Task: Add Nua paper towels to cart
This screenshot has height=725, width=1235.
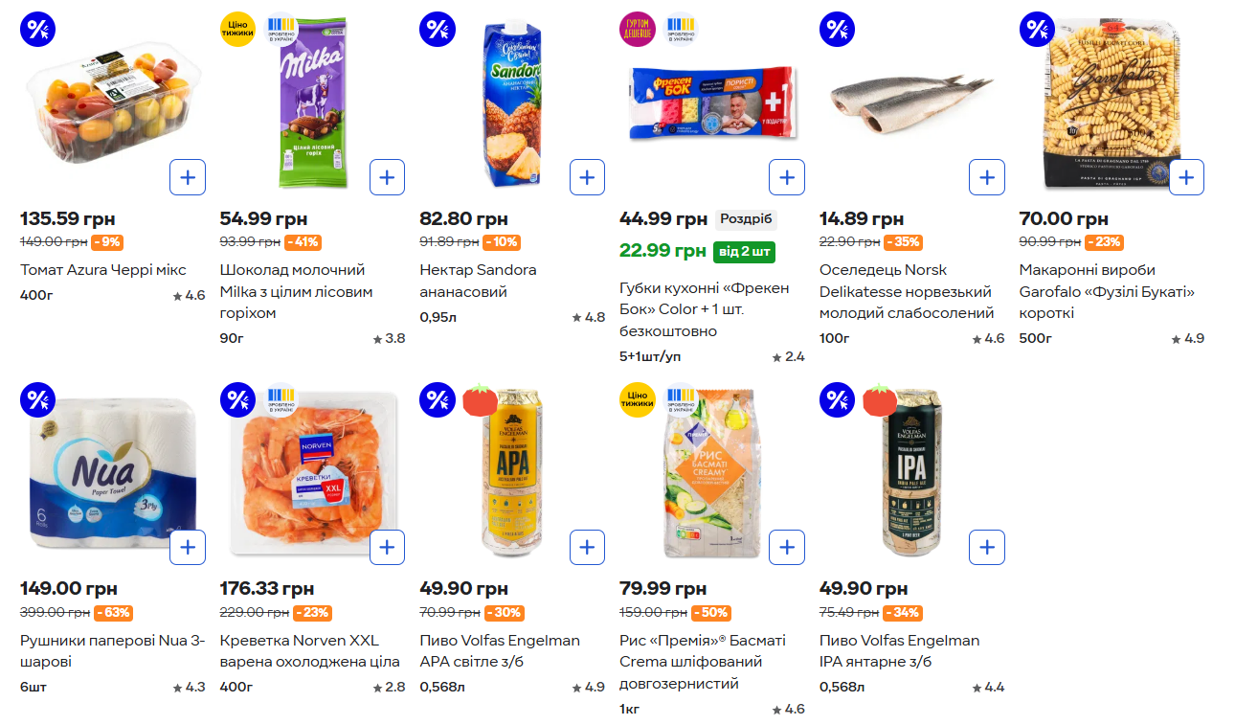Action: tap(188, 548)
